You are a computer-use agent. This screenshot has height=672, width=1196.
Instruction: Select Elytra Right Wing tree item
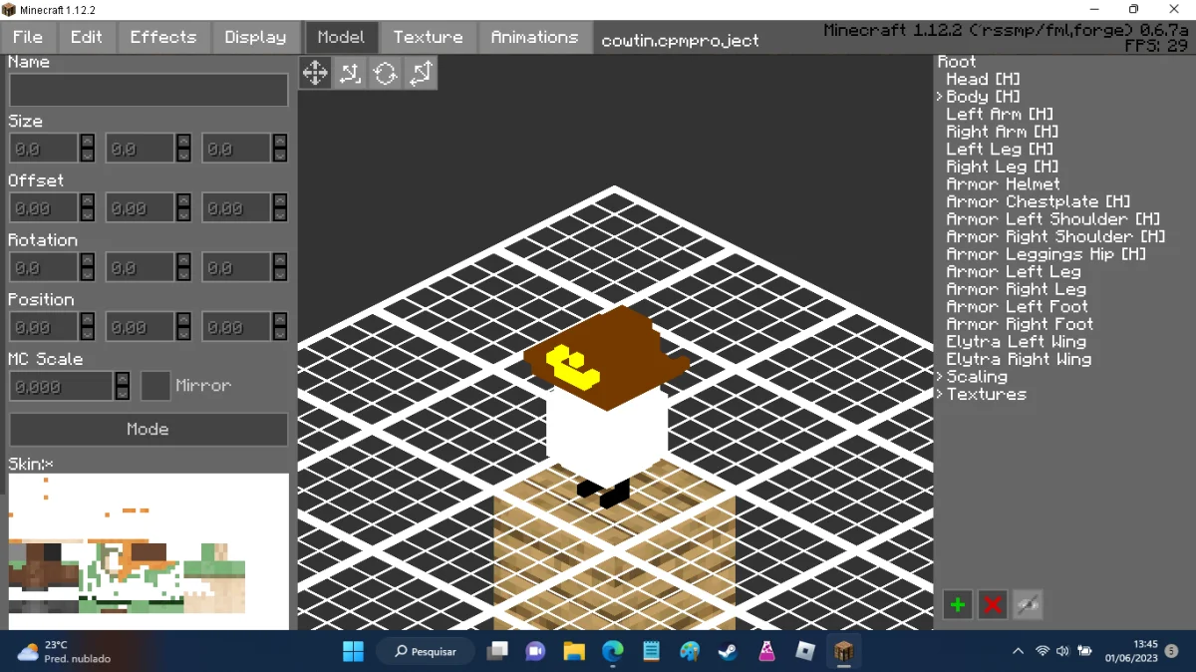coord(1019,360)
